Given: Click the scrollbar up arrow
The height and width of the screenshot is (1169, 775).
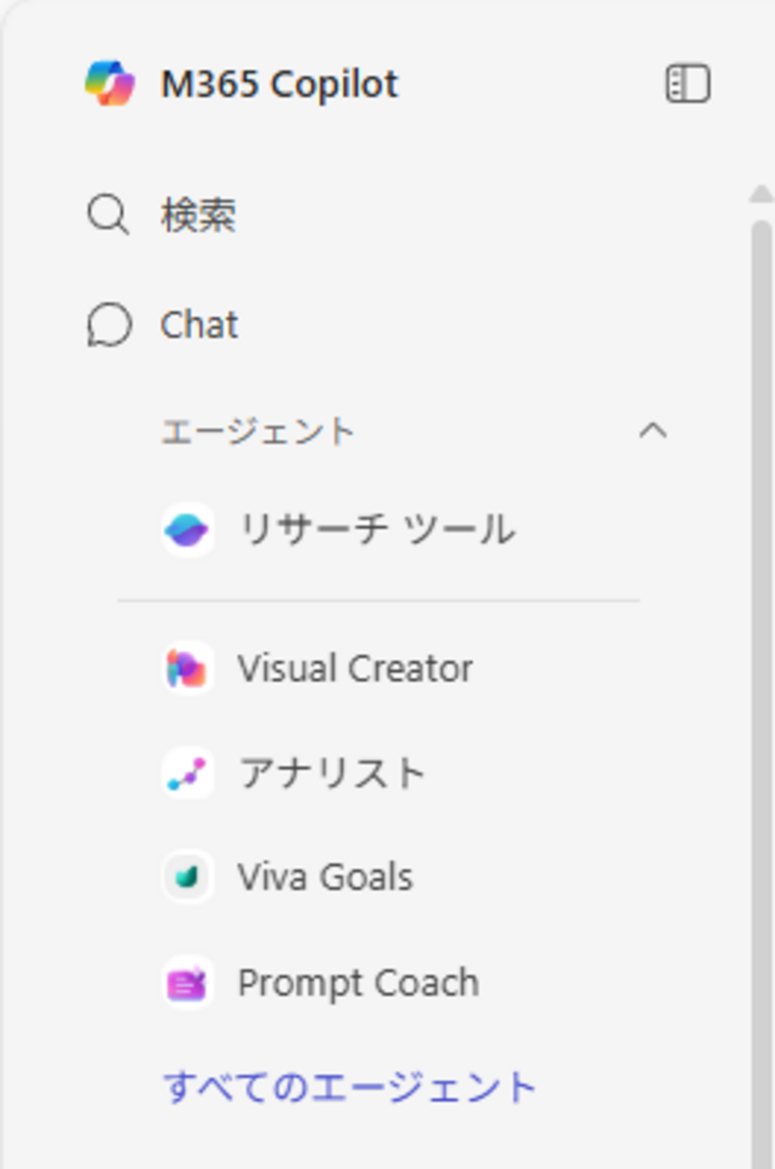Looking at the screenshot, I should 761,194.
